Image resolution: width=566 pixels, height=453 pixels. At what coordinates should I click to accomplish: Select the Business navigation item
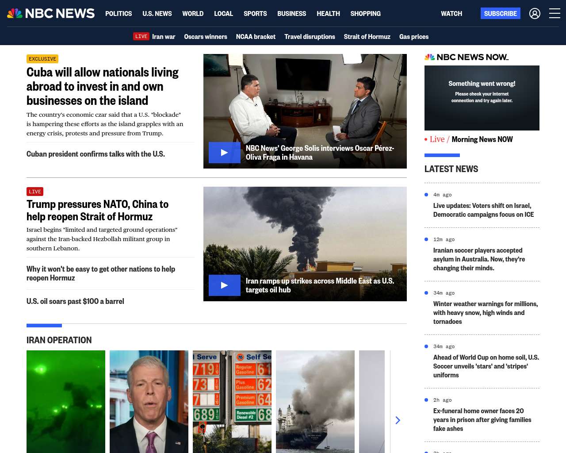tap(291, 14)
